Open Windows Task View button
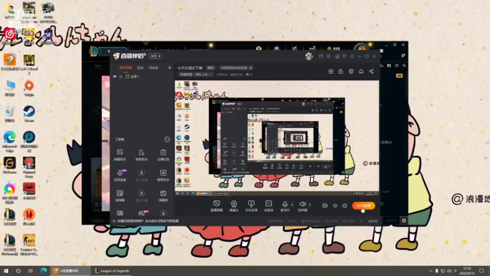The height and width of the screenshot is (276, 490). (x=30, y=270)
